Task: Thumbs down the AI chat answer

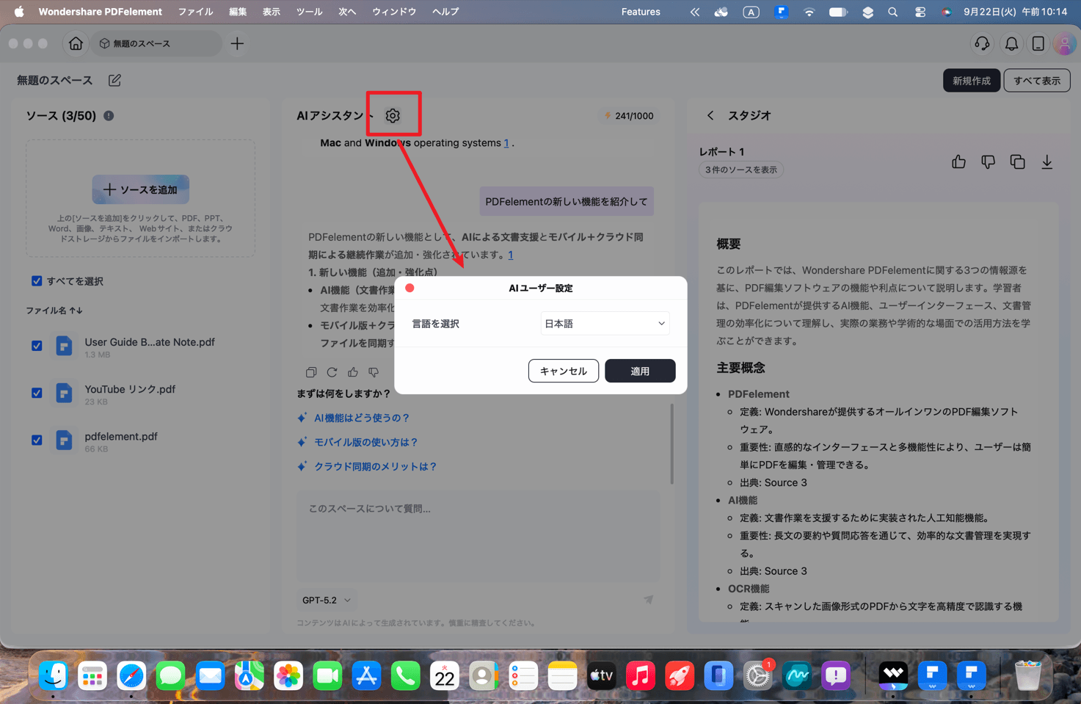Action: click(374, 372)
